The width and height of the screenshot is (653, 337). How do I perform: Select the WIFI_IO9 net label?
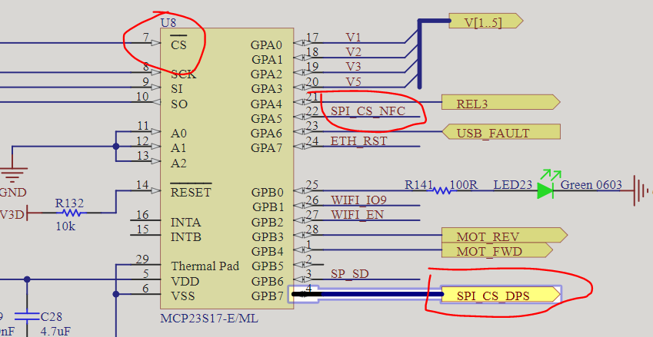pos(358,200)
